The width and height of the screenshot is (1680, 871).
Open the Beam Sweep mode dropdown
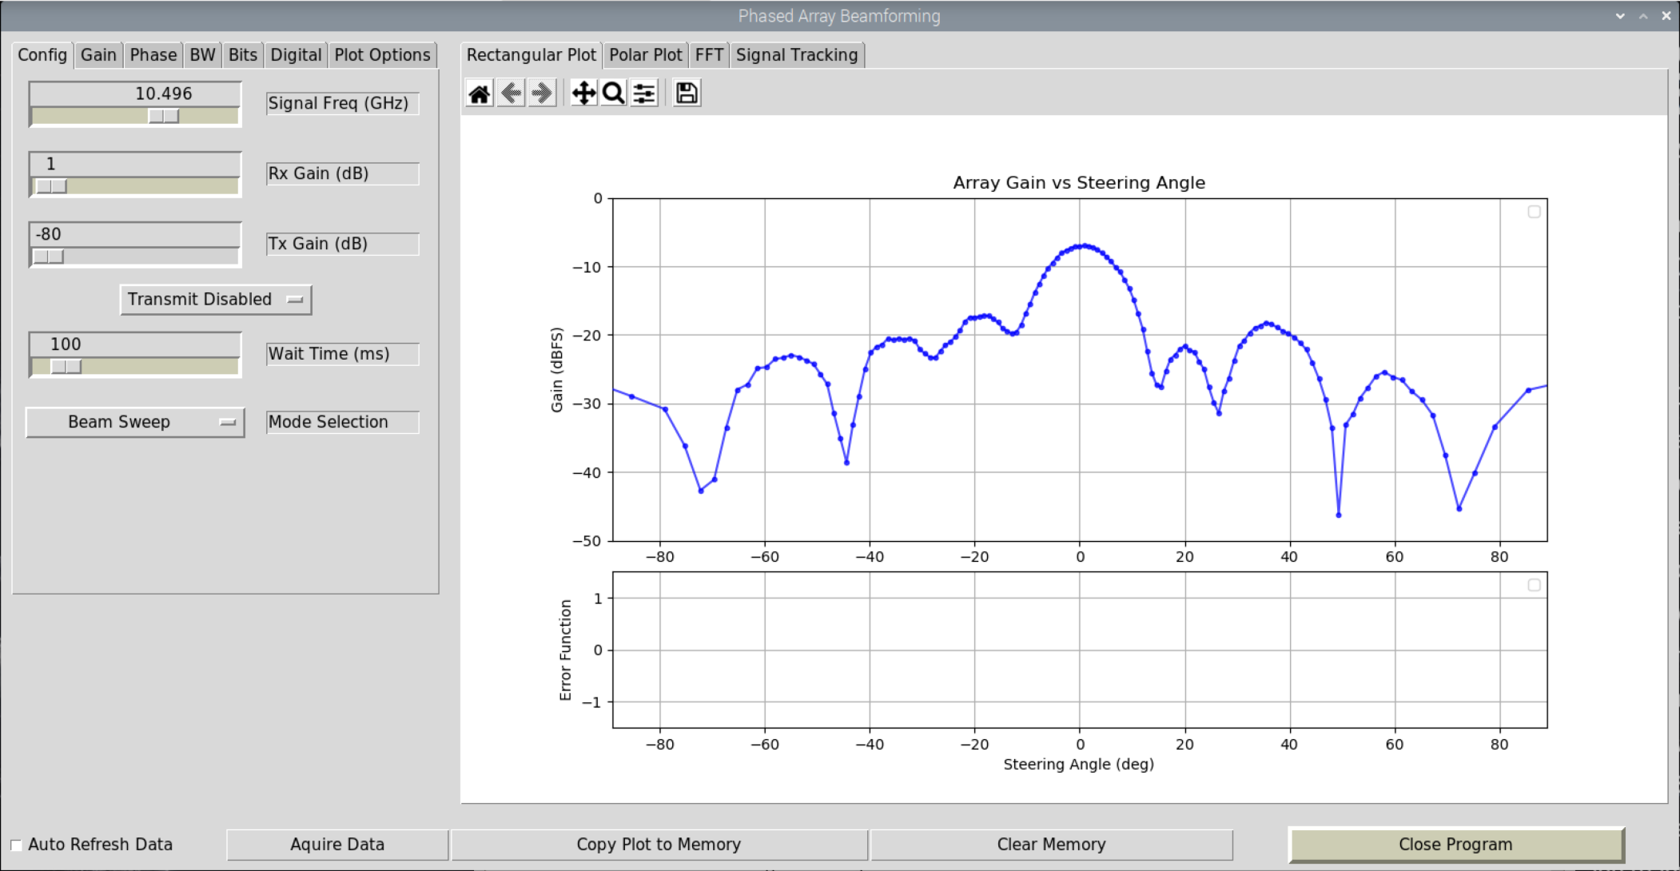[135, 422]
